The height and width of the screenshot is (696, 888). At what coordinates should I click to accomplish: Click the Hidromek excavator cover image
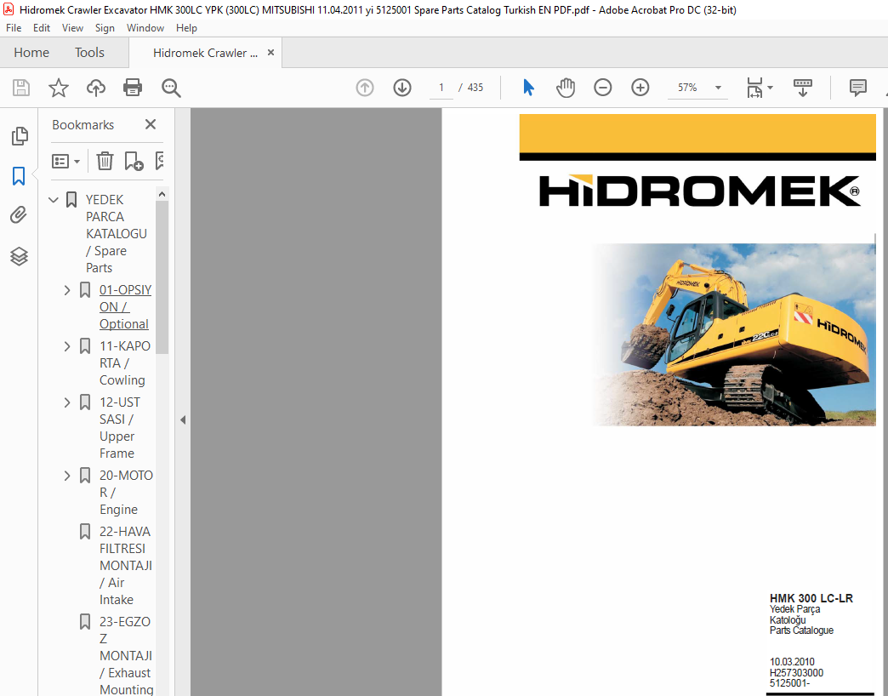click(734, 334)
